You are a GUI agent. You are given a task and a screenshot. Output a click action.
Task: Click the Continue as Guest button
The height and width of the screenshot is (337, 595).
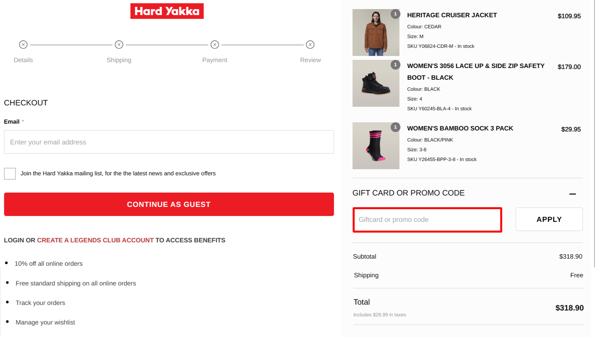(x=168, y=204)
